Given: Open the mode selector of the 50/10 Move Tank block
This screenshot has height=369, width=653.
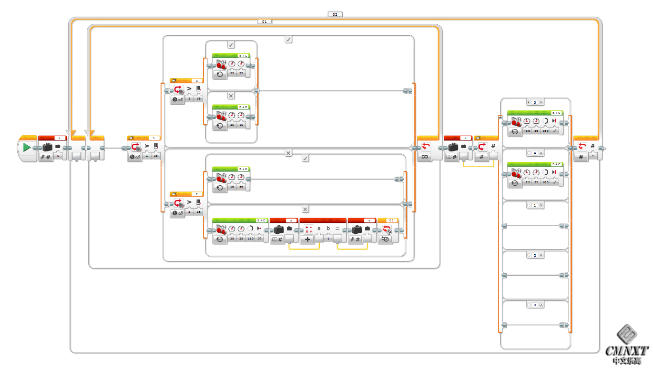Looking at the screenshot, I should click(220, 125).
